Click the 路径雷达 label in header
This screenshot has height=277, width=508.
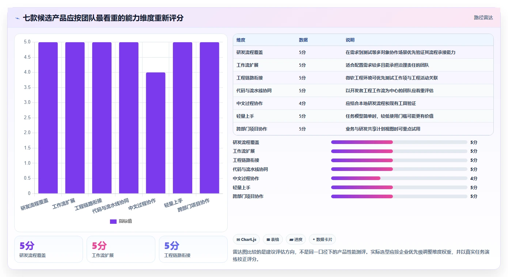tap(483, 17)
